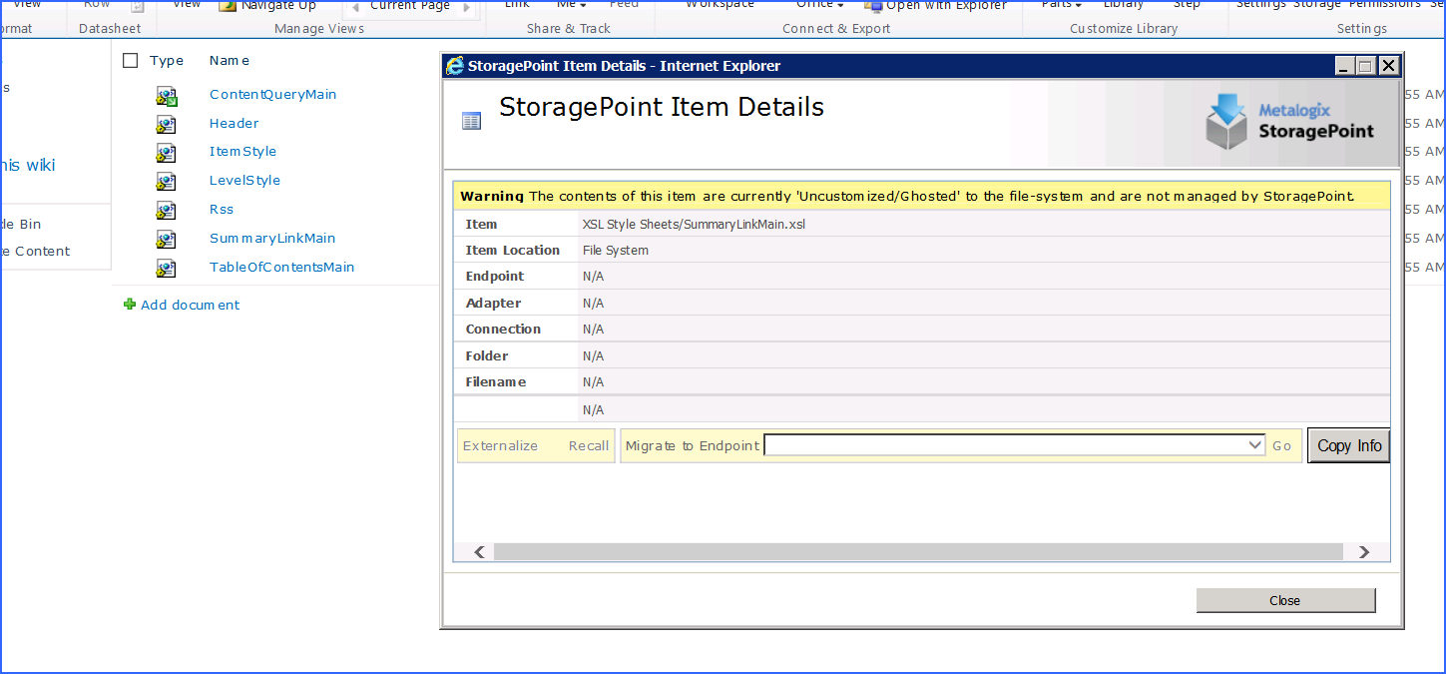1446x674 pixels.
Task: Sort list by the Name column header
Action: [230, 61]
